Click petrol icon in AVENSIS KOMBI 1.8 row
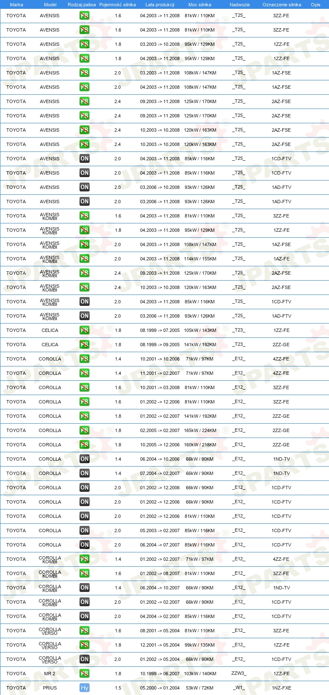The width and height of the screenshot is (329, 695). (x=85, y=230)
